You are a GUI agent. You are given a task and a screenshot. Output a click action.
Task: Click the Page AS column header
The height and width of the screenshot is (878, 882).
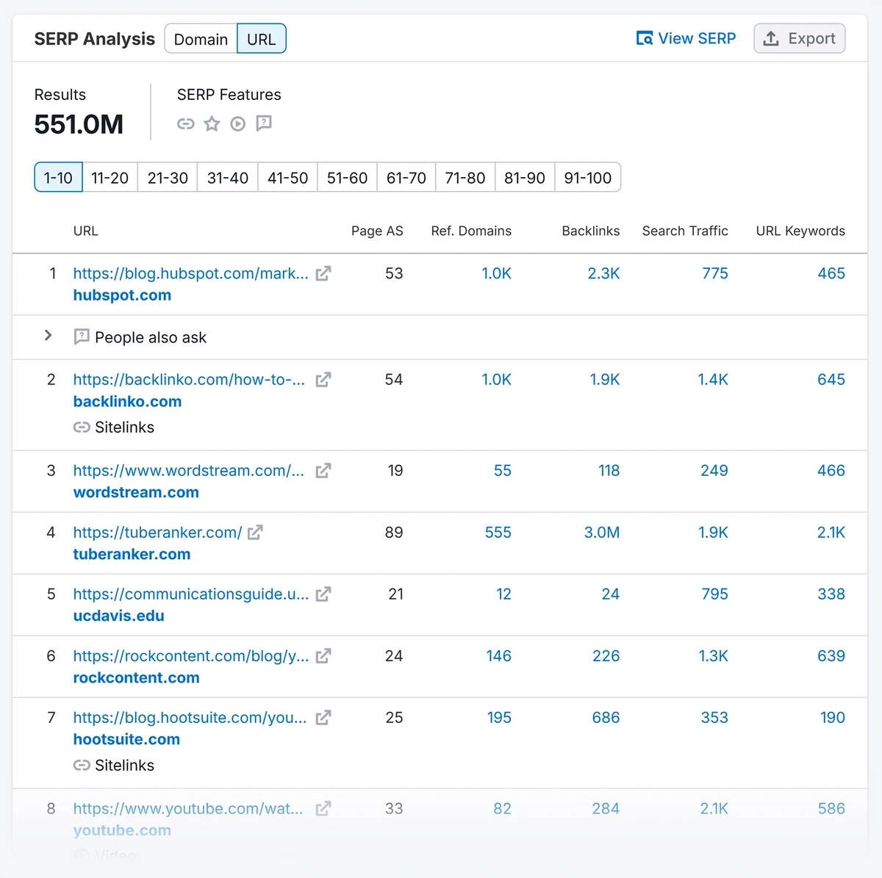(377, 231)
